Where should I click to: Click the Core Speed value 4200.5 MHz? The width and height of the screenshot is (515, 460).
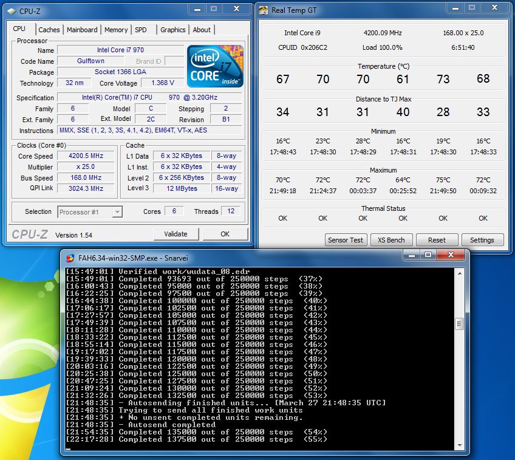click(86, 156)
